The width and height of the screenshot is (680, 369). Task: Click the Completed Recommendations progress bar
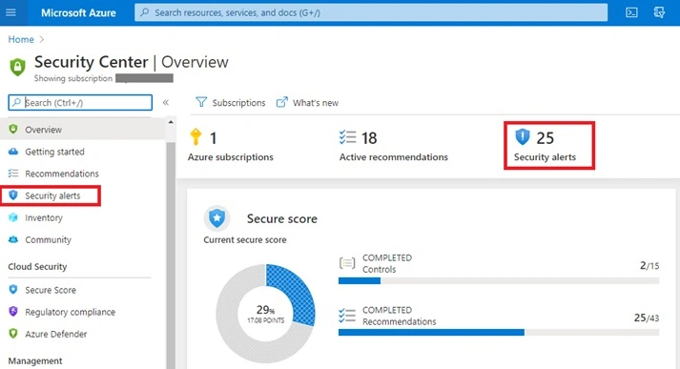point(499,333)
